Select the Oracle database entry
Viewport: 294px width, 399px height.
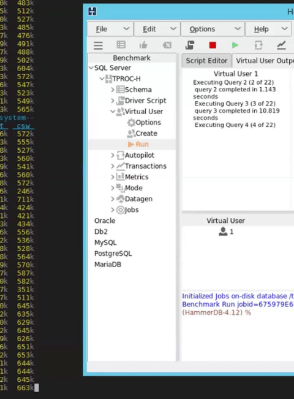click(105, 220)
